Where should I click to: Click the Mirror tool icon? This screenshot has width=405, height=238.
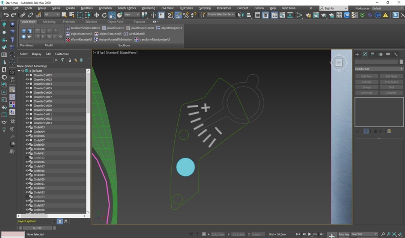(240, 15)
